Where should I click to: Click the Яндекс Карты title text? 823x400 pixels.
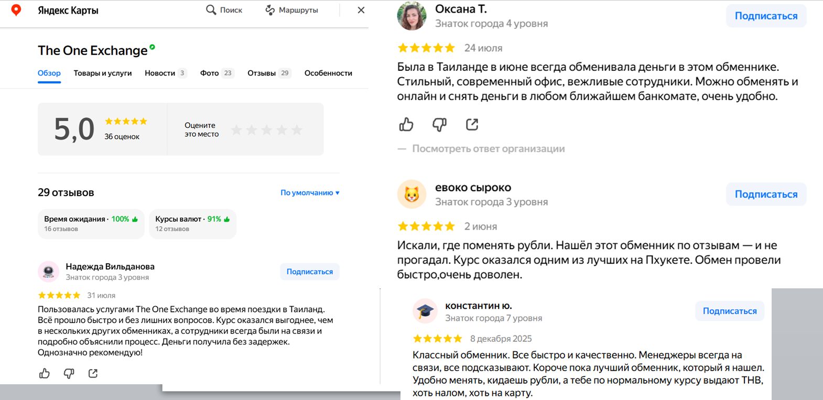tap(68, 10)
